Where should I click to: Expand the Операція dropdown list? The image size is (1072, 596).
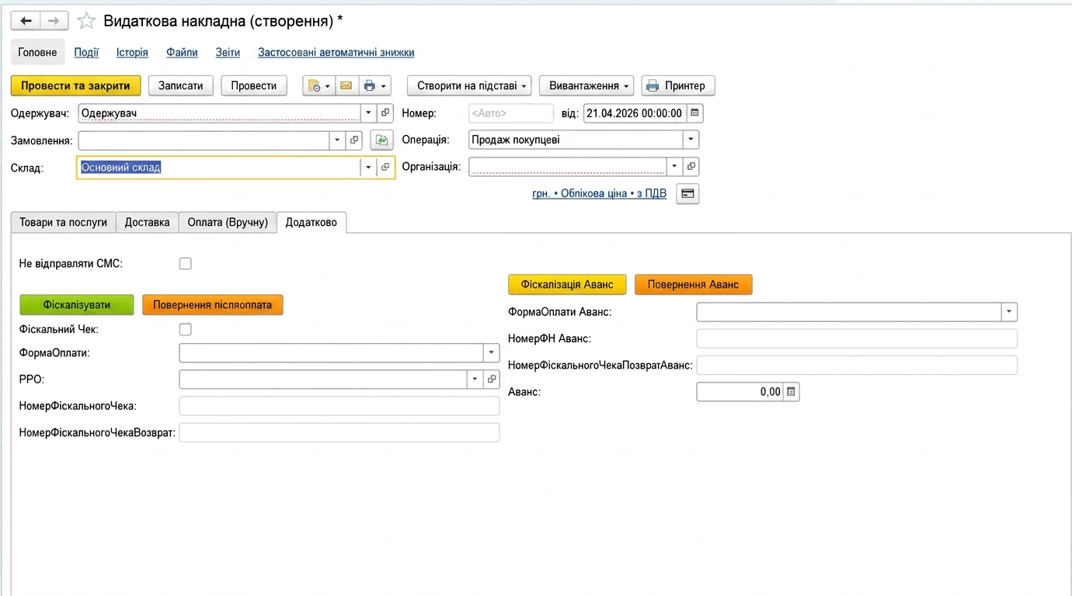[x=691, y=140]
